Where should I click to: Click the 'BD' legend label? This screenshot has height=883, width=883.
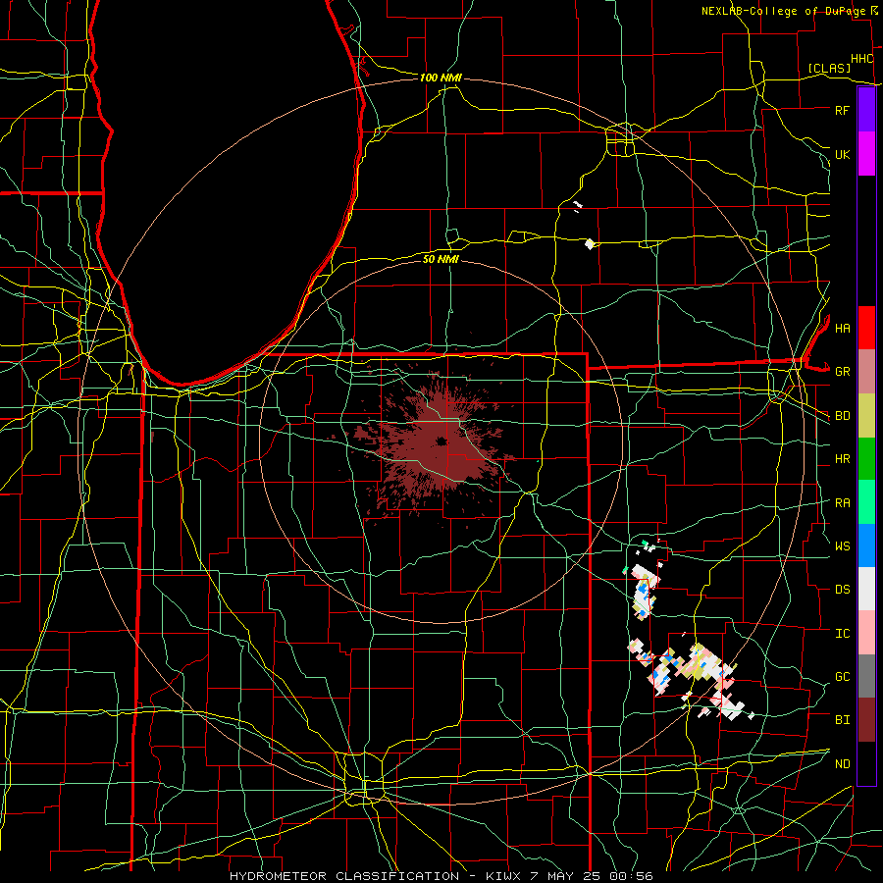(x=842, y=416)
